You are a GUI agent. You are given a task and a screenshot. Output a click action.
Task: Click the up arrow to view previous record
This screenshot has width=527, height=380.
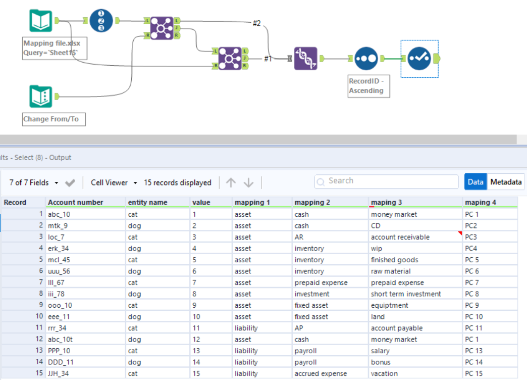230,182
